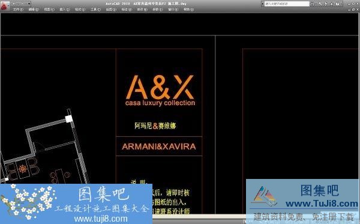Select the 'casa luxury collection' text
The width and height of the screenshot is (360, 224).
(160, 103)
